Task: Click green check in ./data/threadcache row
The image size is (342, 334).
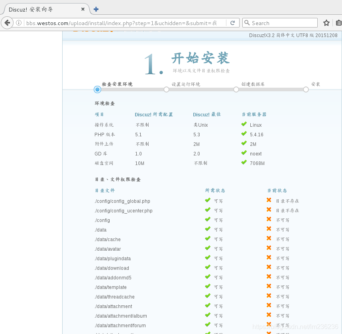Action: click(x=208, y=296)
